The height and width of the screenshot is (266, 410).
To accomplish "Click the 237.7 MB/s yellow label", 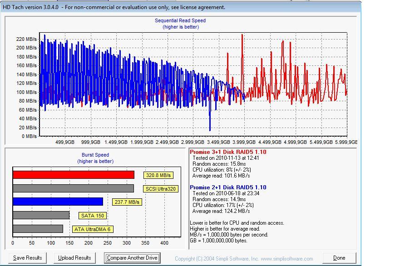I will (127, 202).
